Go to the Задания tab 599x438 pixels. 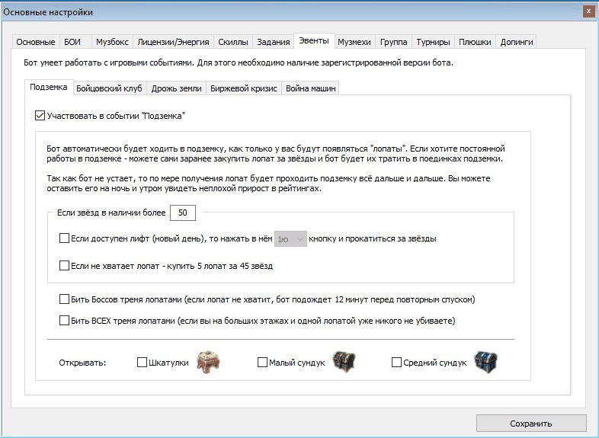(274, 42)
